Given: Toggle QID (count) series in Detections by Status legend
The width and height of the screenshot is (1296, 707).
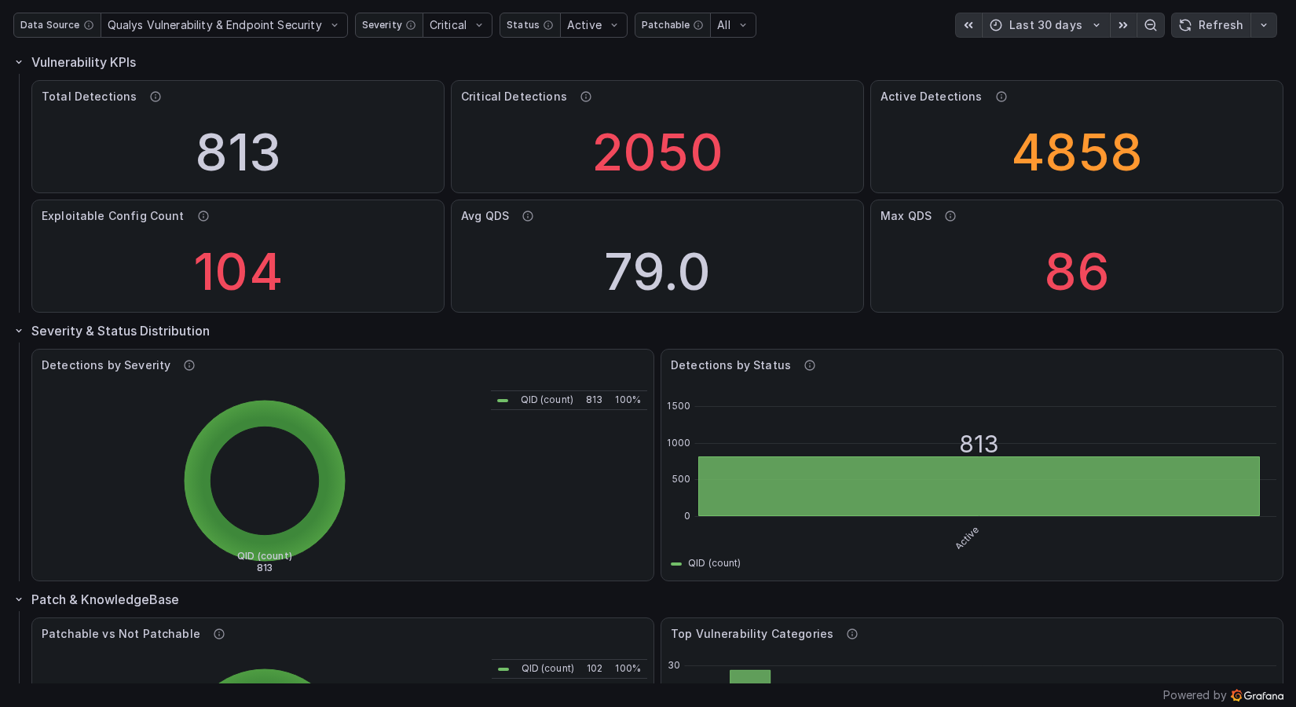Looking at the screenshot, I should point(714,563).
